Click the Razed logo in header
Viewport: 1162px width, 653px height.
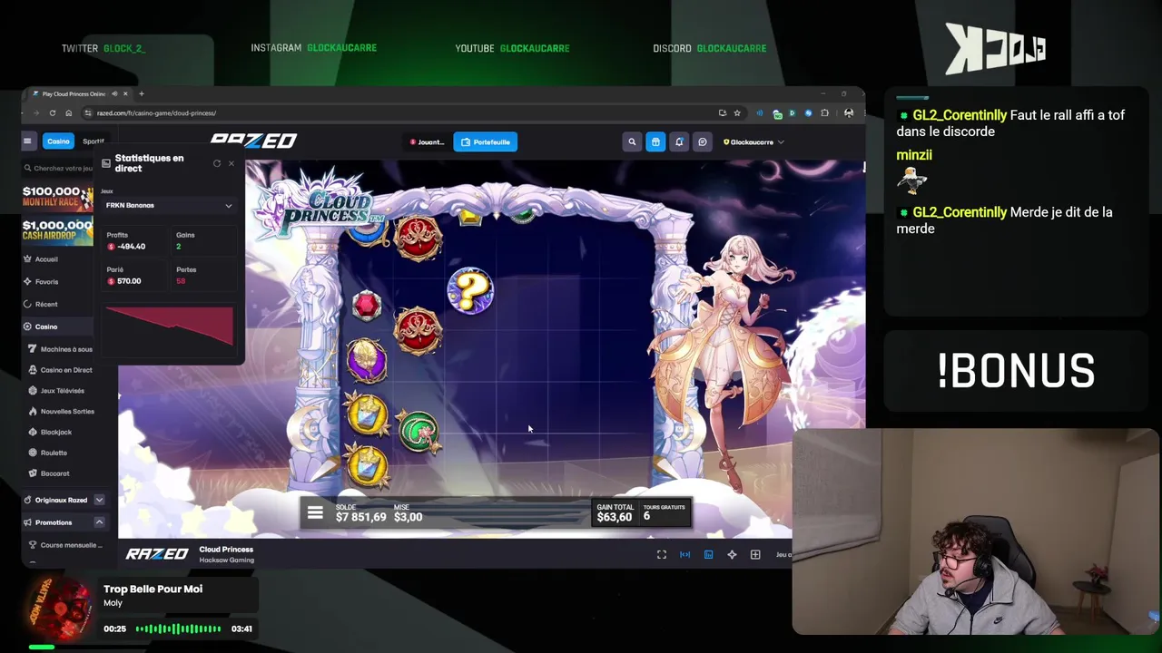pos(253,141)
